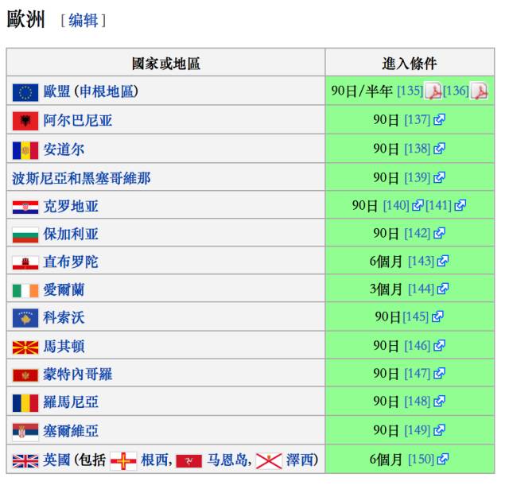Click the 编辑 section edit link

tap(83, 21)
